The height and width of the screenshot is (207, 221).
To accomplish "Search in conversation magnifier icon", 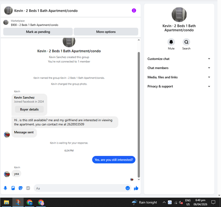I will point(186,42).
